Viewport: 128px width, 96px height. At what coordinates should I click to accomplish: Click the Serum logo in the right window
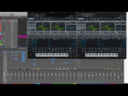[81, 19]
